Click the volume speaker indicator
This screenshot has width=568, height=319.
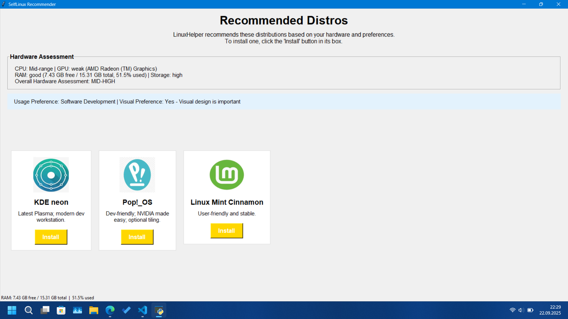tap(521, 310)
